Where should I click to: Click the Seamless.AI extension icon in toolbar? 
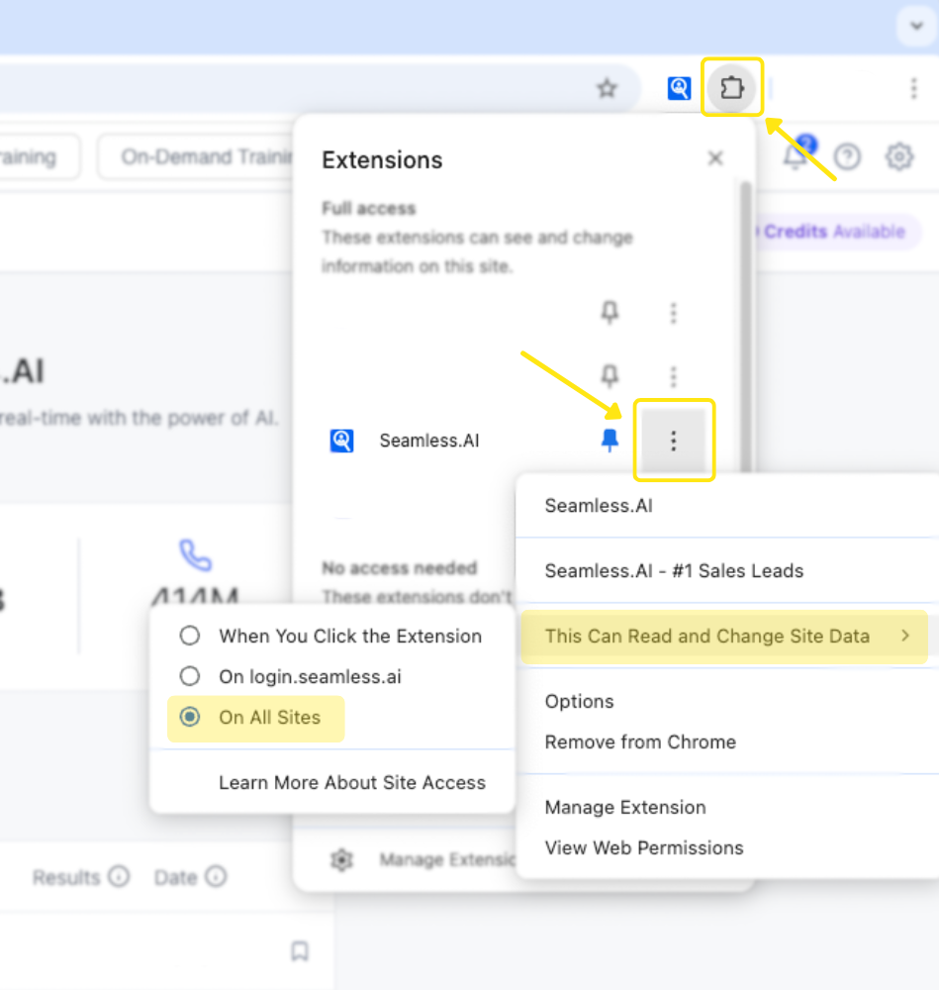[679, 88]
